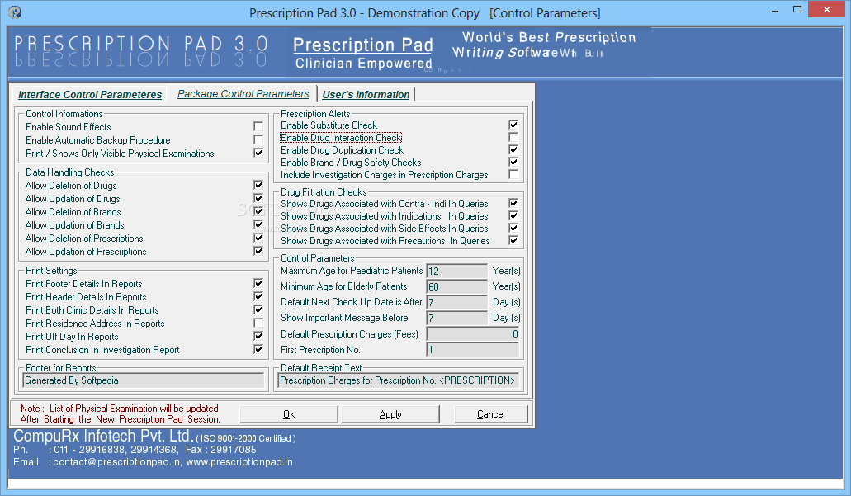Viewport: 851px width, 496px height.
Task: Click the phone and fax number line
Action: tap(135, 449)
